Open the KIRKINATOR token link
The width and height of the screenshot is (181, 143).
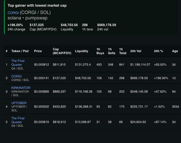[x=21, y=88]
